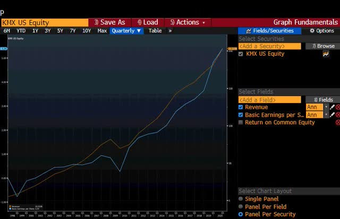Click the Revenue field label
The height and width of the screenshot is (219, 340).
tap(256, 107)
